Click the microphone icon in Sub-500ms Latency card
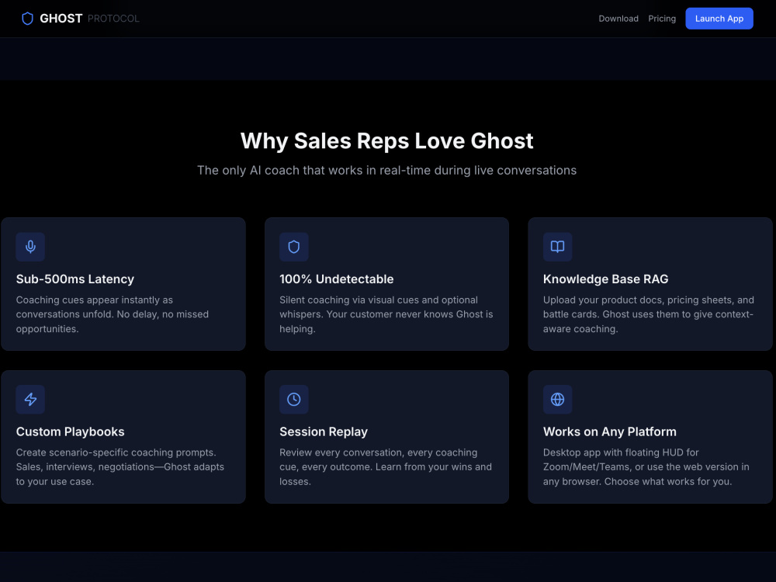Viewport: 776px width, 582px height. pos(30,247)
